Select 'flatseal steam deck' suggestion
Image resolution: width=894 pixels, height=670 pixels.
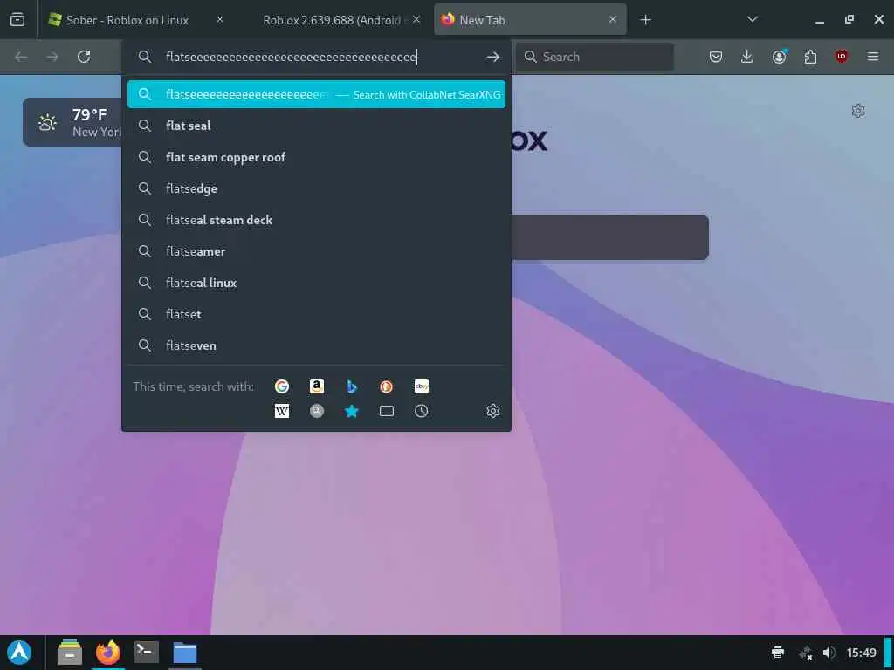(x=316, y=220)
